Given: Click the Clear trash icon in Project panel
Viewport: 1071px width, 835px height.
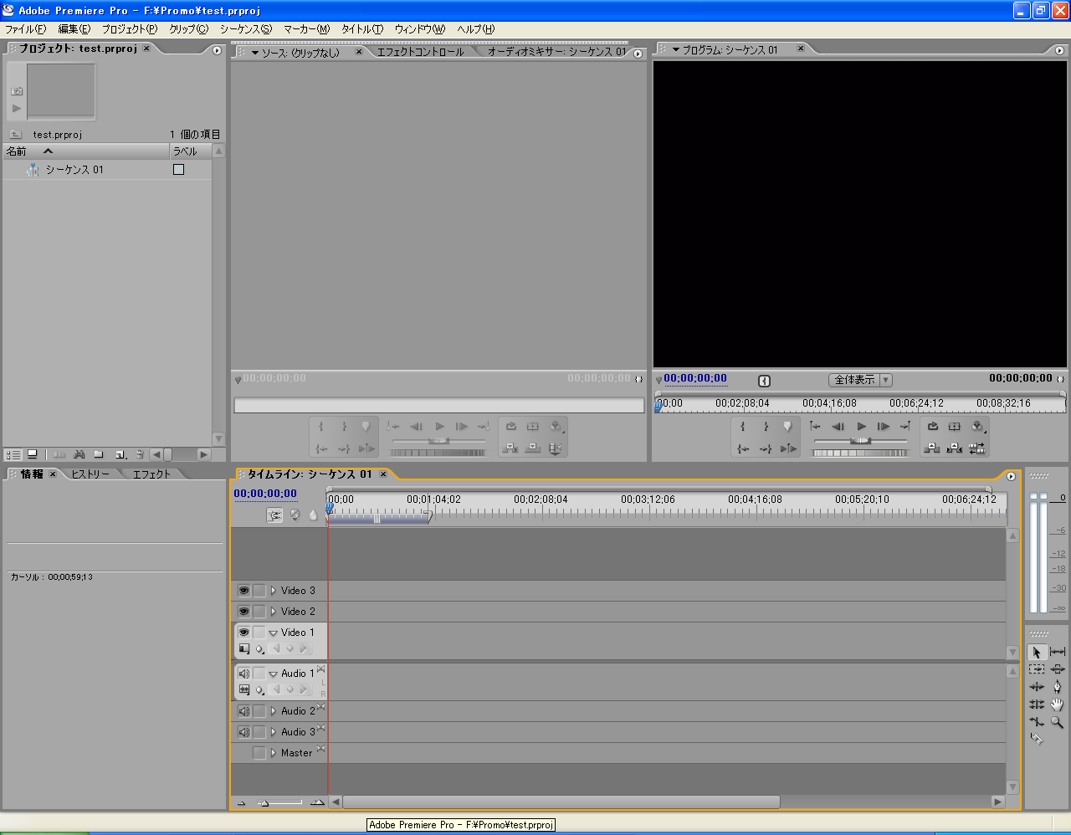Looking at the screenshot, I should coord(141,454).
